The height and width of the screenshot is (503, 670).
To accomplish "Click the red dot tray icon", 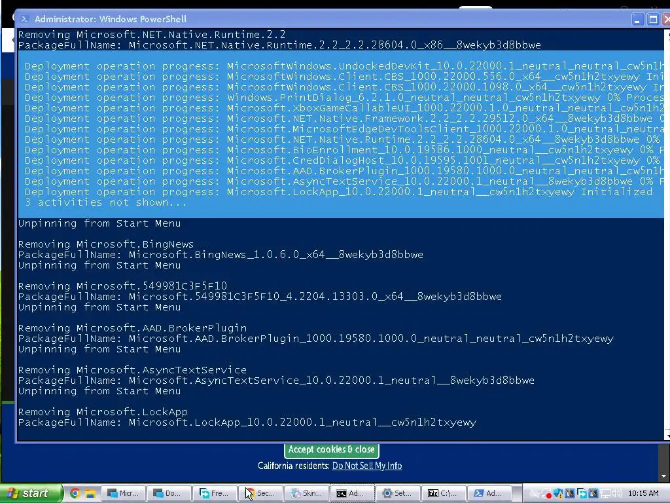I will 548,494.
